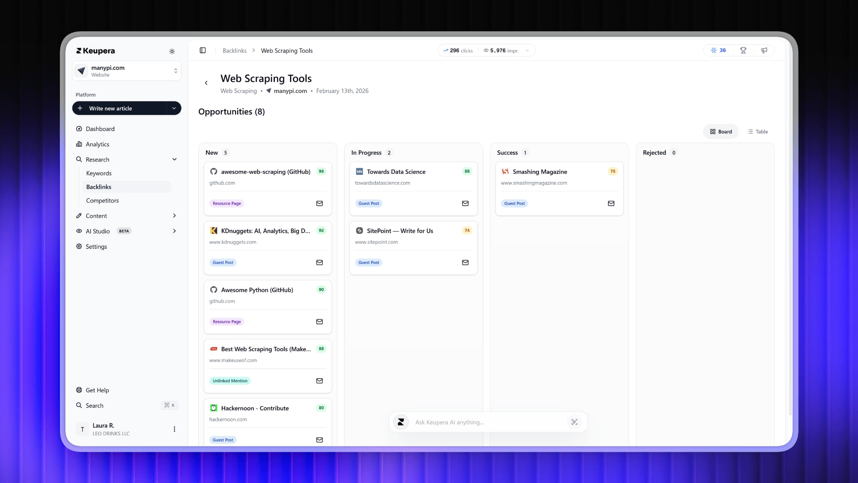This screenshot has height=483, width=858.
Task: Toggle the light/dark theme sun icon
Action: click(x=172, y=51)
